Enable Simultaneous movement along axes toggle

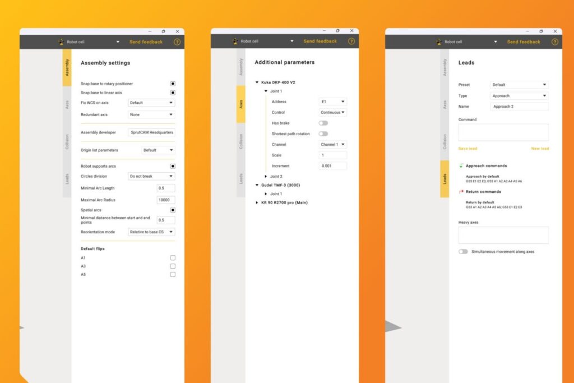pos(463,252)
